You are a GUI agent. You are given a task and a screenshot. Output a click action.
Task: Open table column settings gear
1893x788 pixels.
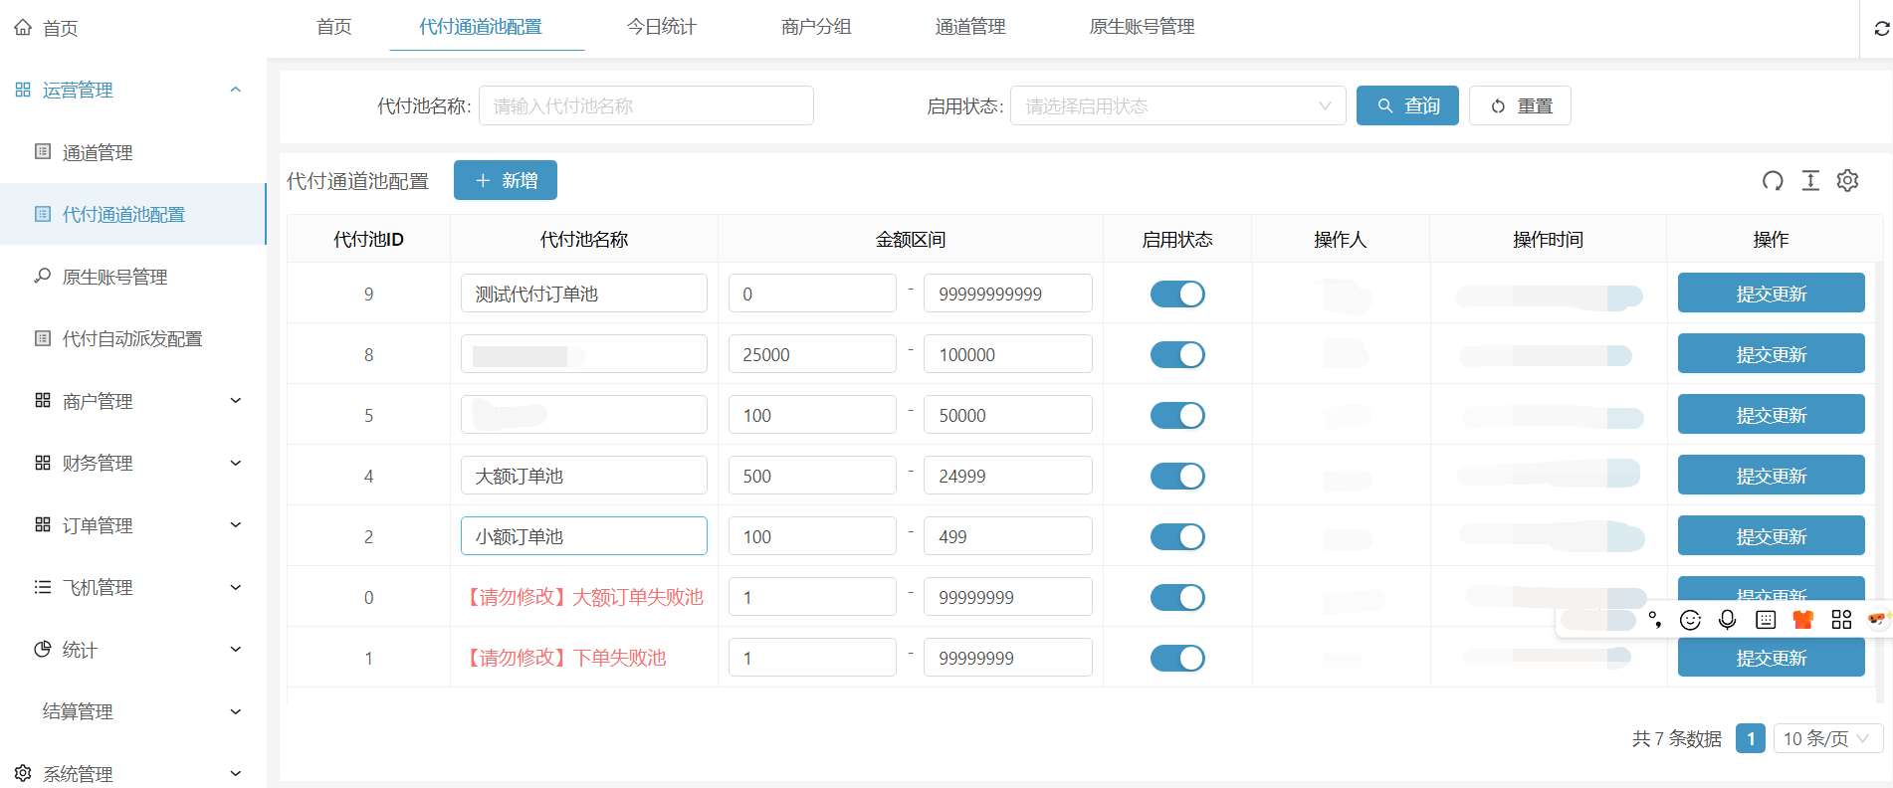[1848, 180]
